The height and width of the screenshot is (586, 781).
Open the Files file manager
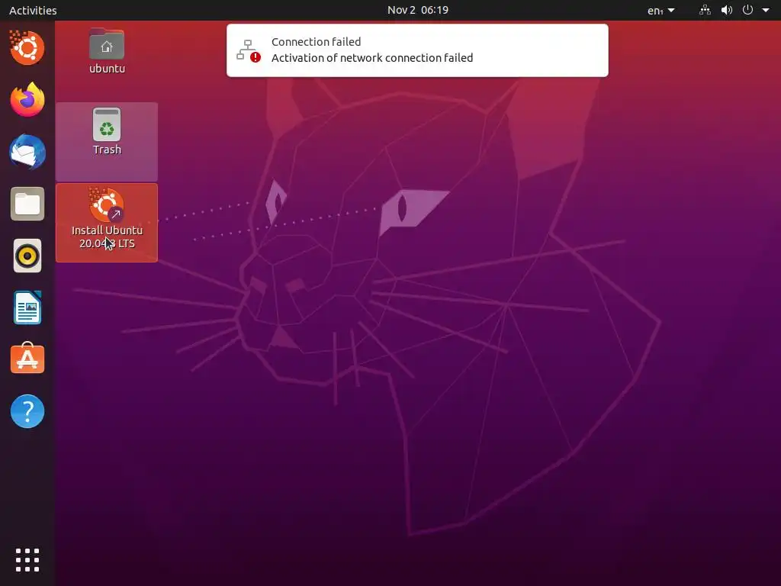click(27, 204)
